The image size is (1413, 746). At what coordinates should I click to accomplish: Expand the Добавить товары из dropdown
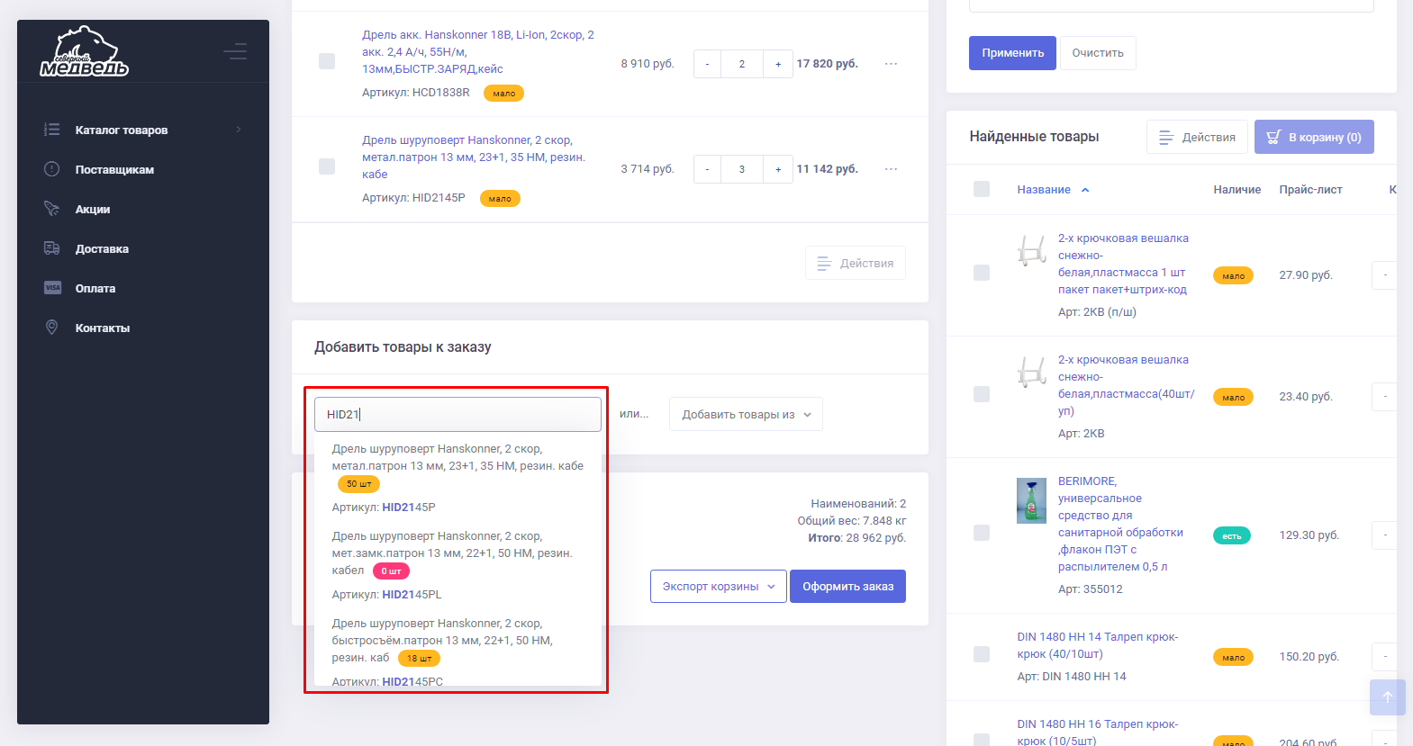[x=746, y=414]
